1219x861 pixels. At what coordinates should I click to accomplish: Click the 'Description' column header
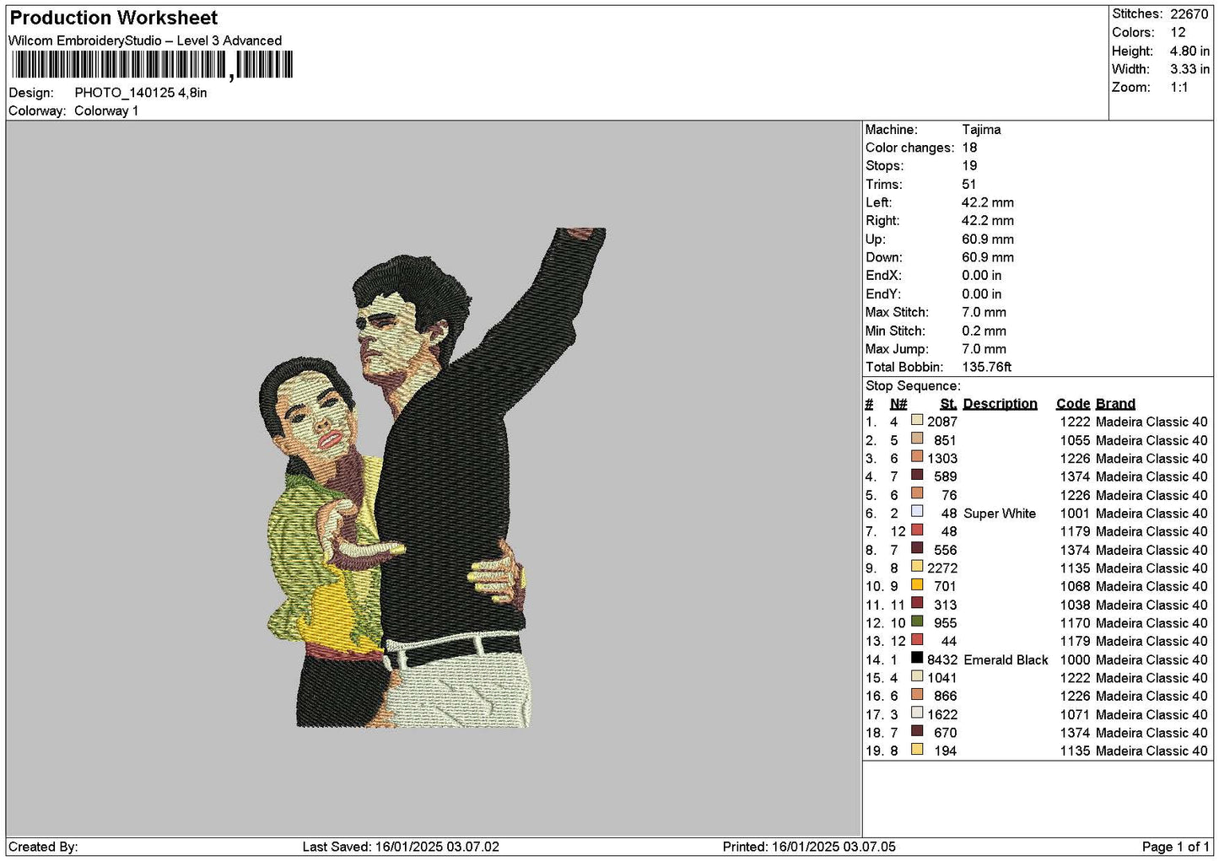point(1000,404)
